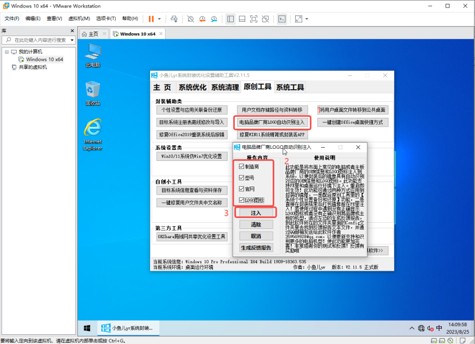The image size is (475, 344).
Task: Uncheck the 制造商 checkbox
Action: point(241,167)
